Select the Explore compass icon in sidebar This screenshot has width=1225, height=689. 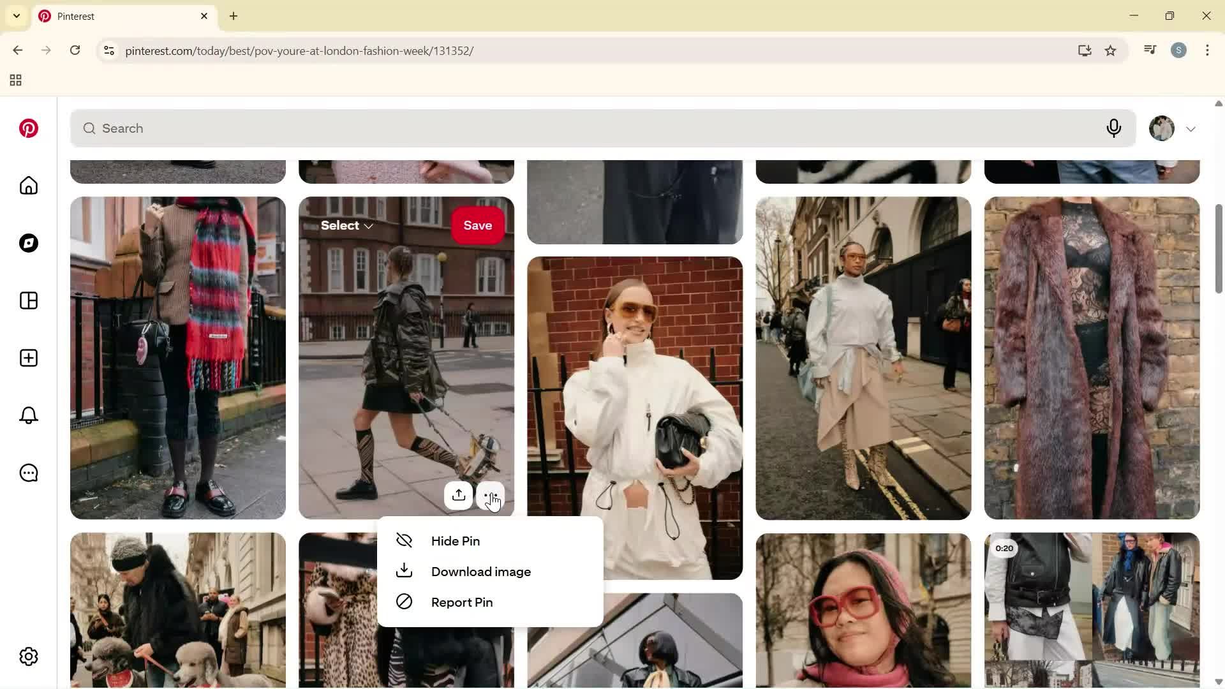(28, 243)
